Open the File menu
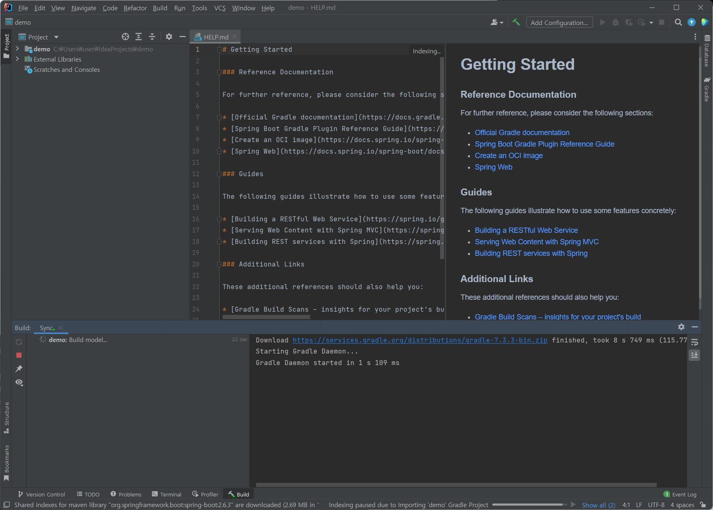Viewport: 713px width, 510px height. (x=23, y=8)
